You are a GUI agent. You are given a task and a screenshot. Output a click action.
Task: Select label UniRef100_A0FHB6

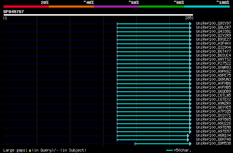click(x=213, y=84)
